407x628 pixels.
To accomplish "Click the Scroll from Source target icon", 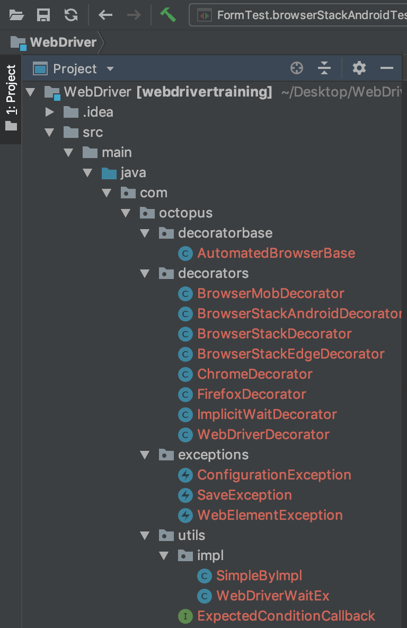I will [x=297, y=68].
